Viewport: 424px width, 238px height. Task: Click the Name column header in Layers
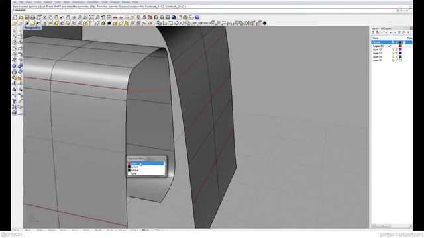(376, 38)
